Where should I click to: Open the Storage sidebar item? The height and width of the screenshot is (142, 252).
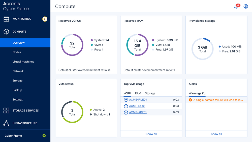point(18,80)
